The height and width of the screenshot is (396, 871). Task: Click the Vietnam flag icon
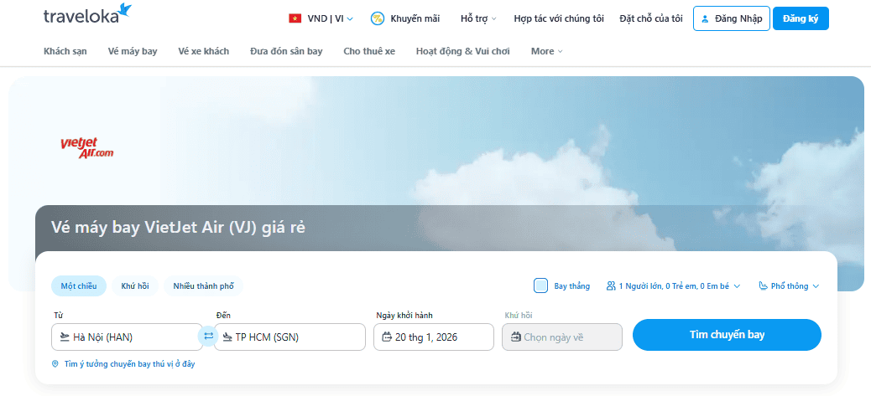295,18
